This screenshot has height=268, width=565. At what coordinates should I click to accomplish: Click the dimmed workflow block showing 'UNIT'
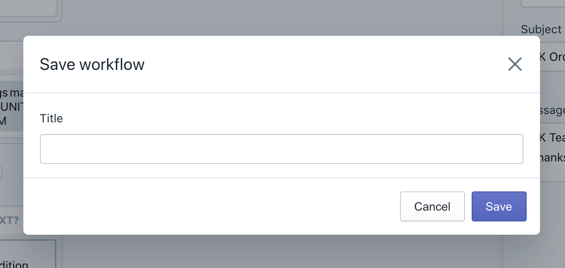(12, 106)
